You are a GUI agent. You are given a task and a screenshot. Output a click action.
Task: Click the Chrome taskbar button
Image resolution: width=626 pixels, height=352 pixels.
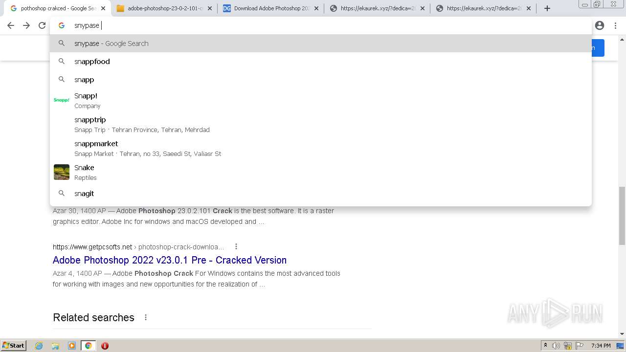(89, 346)
